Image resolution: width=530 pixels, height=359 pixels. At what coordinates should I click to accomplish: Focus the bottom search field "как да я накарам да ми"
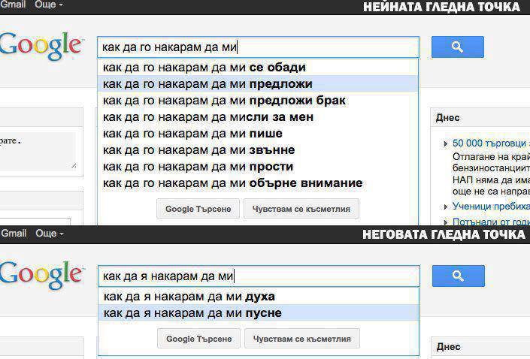pyautogui.click(x=259, y=276)
